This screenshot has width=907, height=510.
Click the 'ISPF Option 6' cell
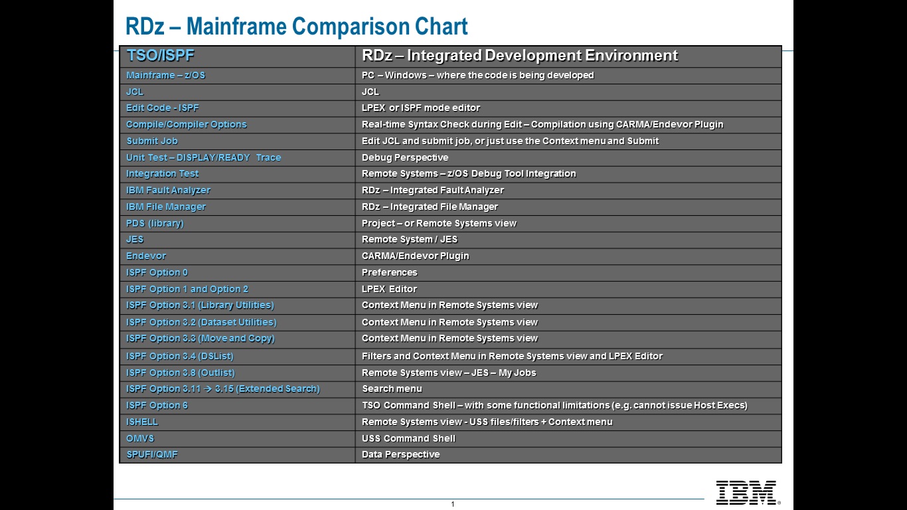click(238, 405)
